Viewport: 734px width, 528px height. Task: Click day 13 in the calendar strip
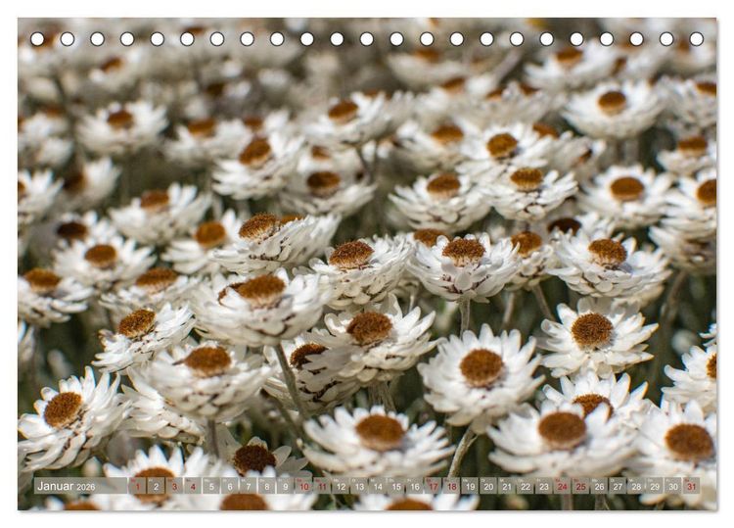pos(359,486)
